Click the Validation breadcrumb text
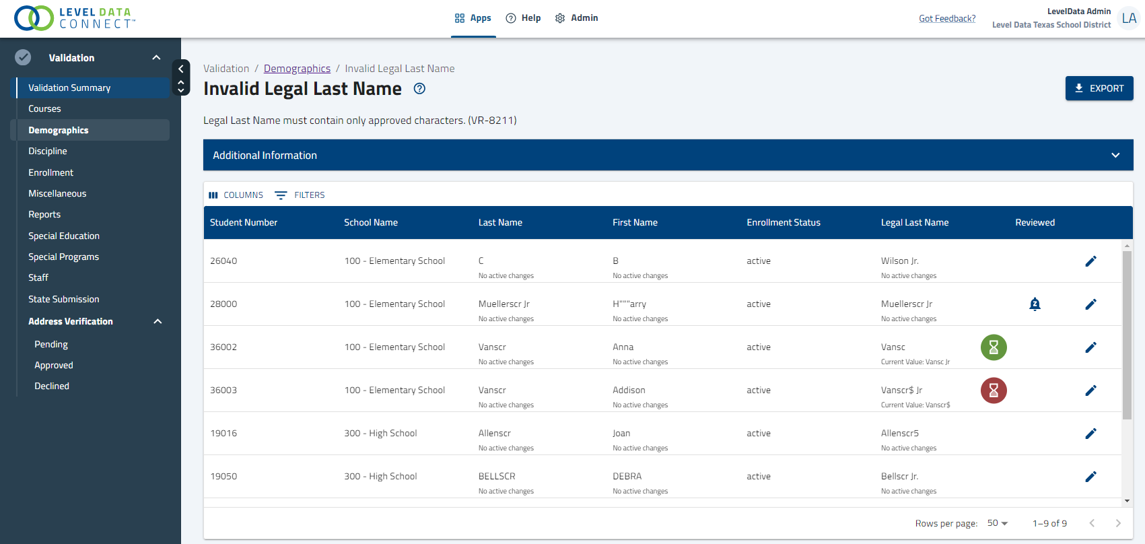 (x=226, y=69)
